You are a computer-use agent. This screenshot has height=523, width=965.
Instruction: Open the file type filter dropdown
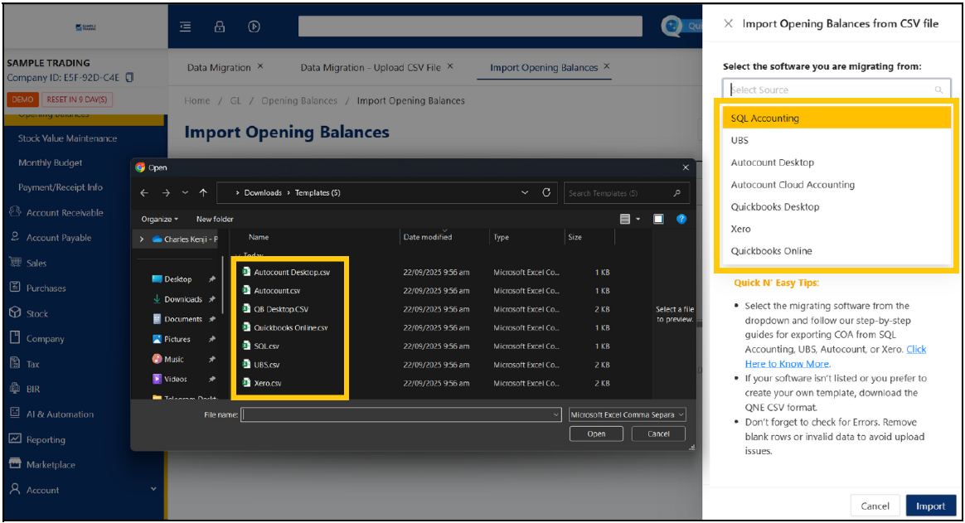point(627,414)
